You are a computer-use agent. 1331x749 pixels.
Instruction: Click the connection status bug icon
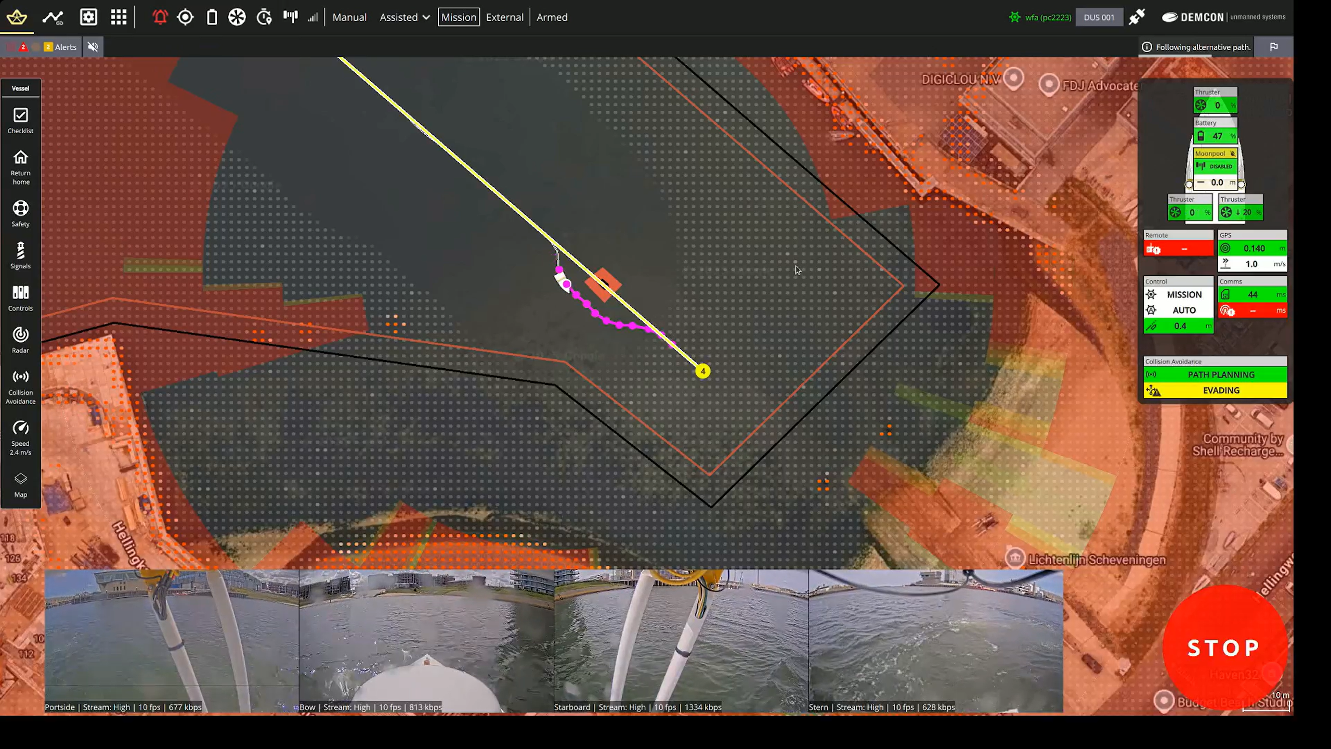click(1014, 17)
